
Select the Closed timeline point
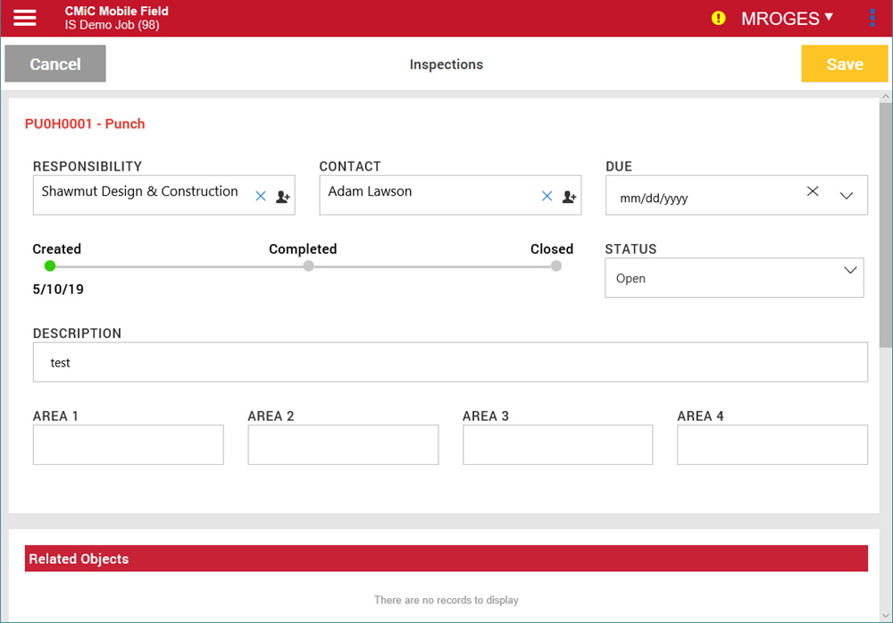coord(556,266)
